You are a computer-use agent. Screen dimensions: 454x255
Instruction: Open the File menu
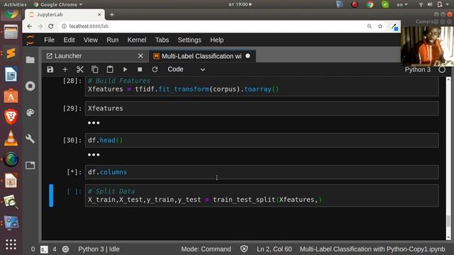click(x=49, y=40)
